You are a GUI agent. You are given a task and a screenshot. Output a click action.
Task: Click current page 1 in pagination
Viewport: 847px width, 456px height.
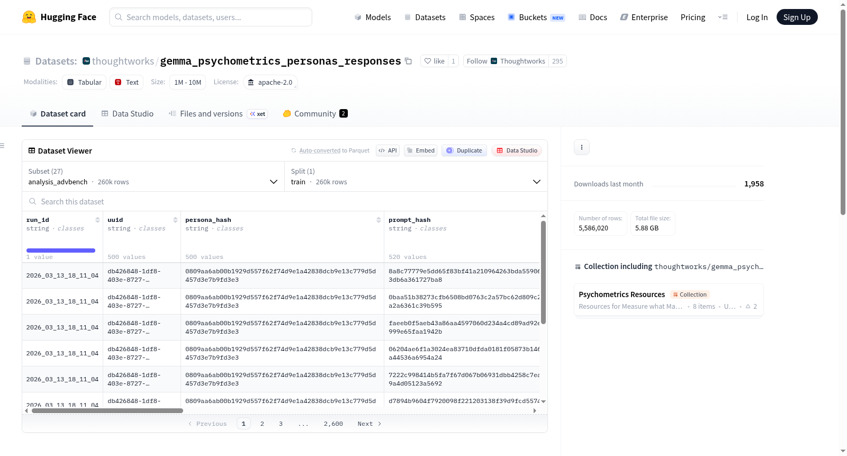click(244, 424)
